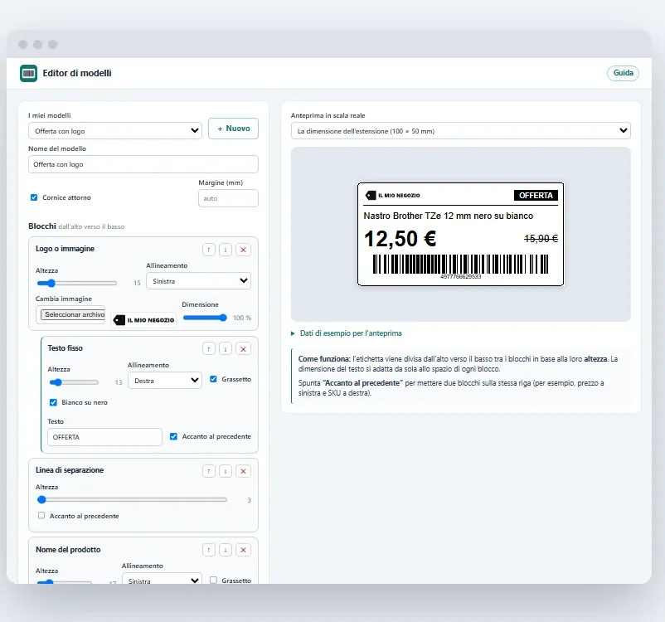Screen dimensions: 665x622
Task: Click the OFFERTA badge in preview
Action: click(536, 195)
